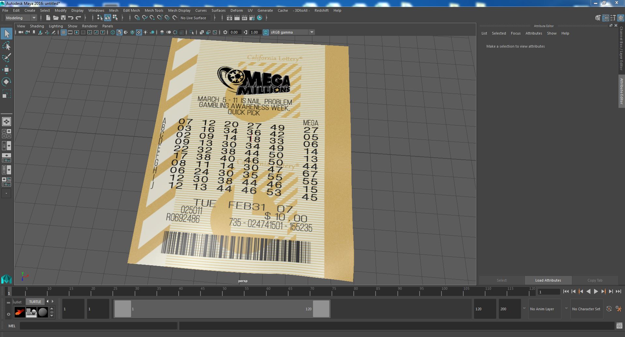Open a scene file
The image size is (625, 337).
(x=55, y=18)
